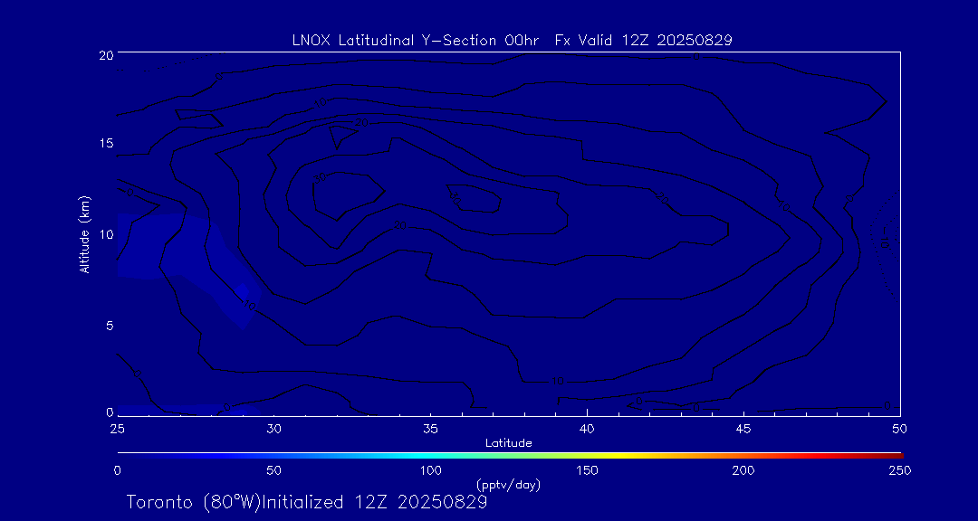Click the '50' tick on the latitude axis
This screenshot has height=521, width=978.
pyautogui.click(x=900, y=428)
